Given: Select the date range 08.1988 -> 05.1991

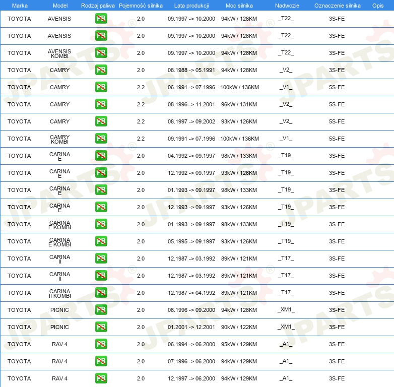Looking at the screenshot, I should coord(191,70).
